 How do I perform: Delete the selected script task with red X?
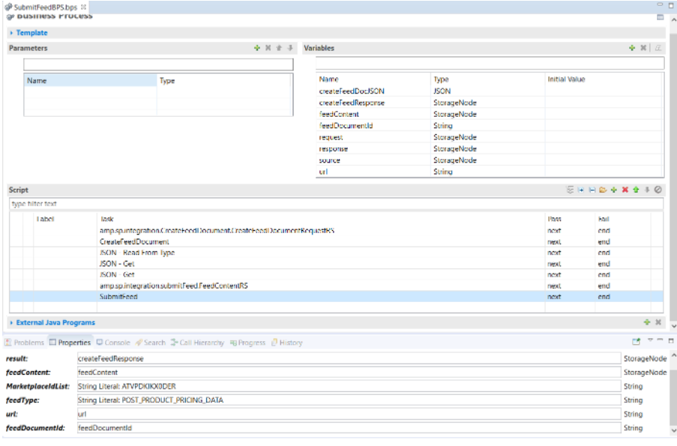[x=625, y=190]
